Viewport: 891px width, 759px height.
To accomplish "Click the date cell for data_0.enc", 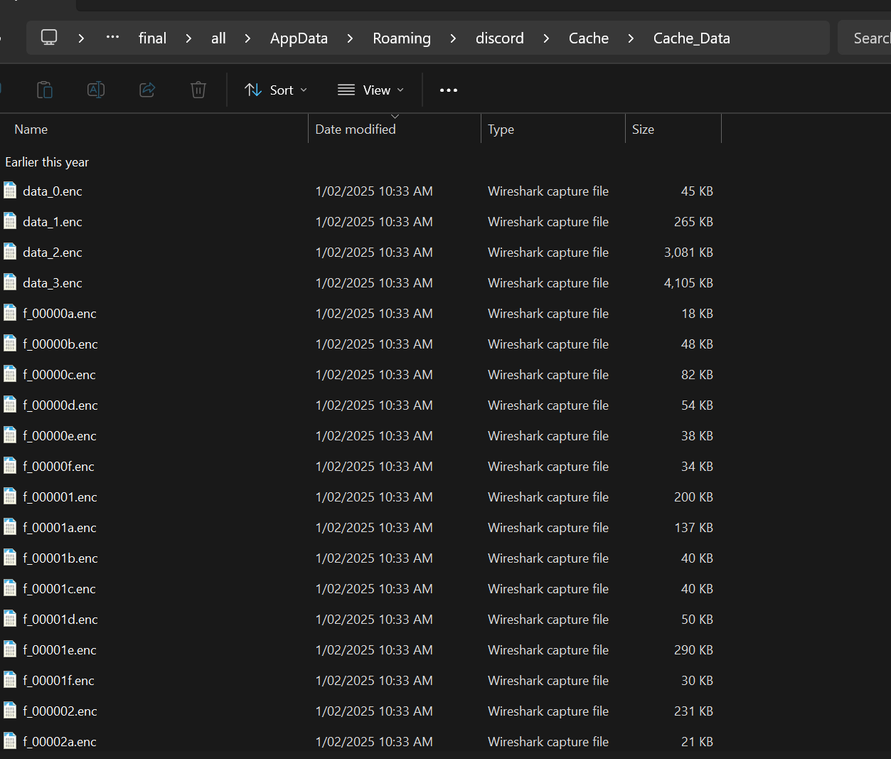I will pyautogui.click(x=374, y=191).
